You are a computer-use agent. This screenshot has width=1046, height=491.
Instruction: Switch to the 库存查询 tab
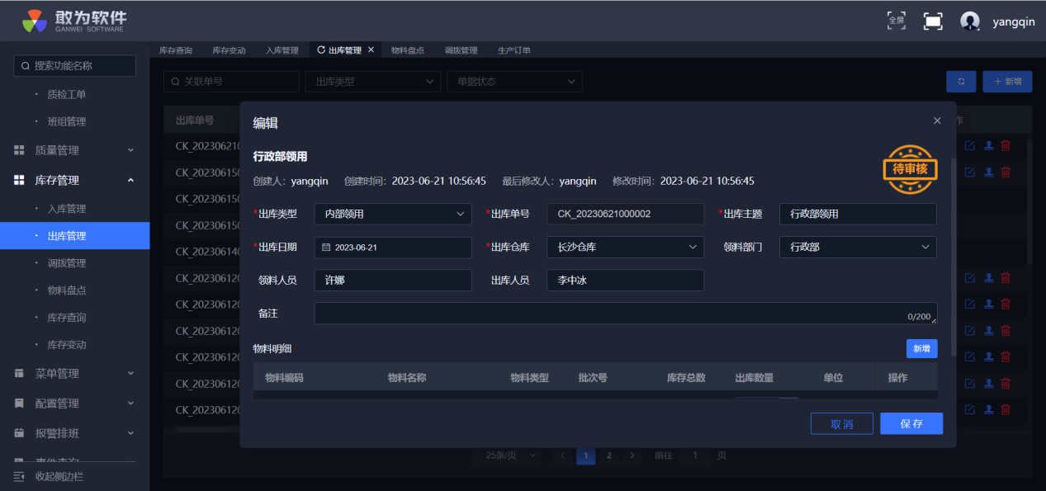(176, 50)
